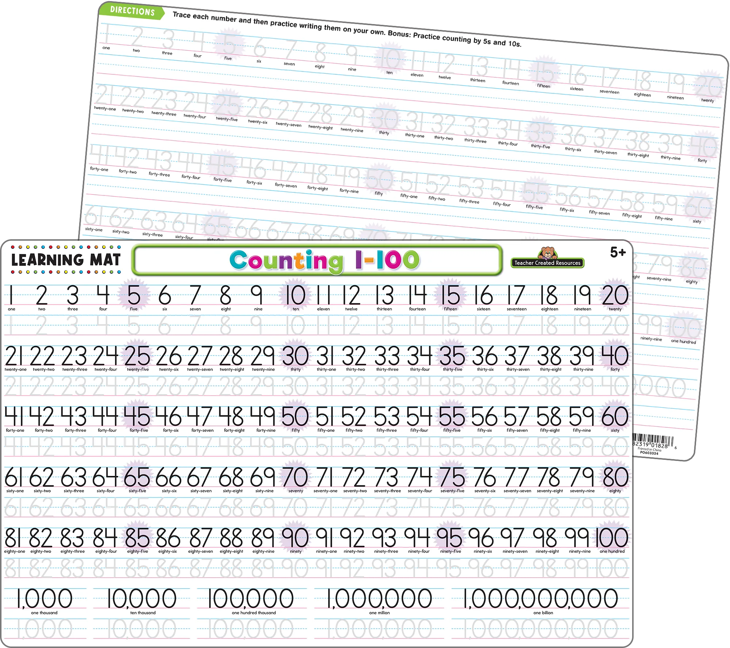Click the 'one thousand' word label
730x648 pixels.
click(44, 613)
